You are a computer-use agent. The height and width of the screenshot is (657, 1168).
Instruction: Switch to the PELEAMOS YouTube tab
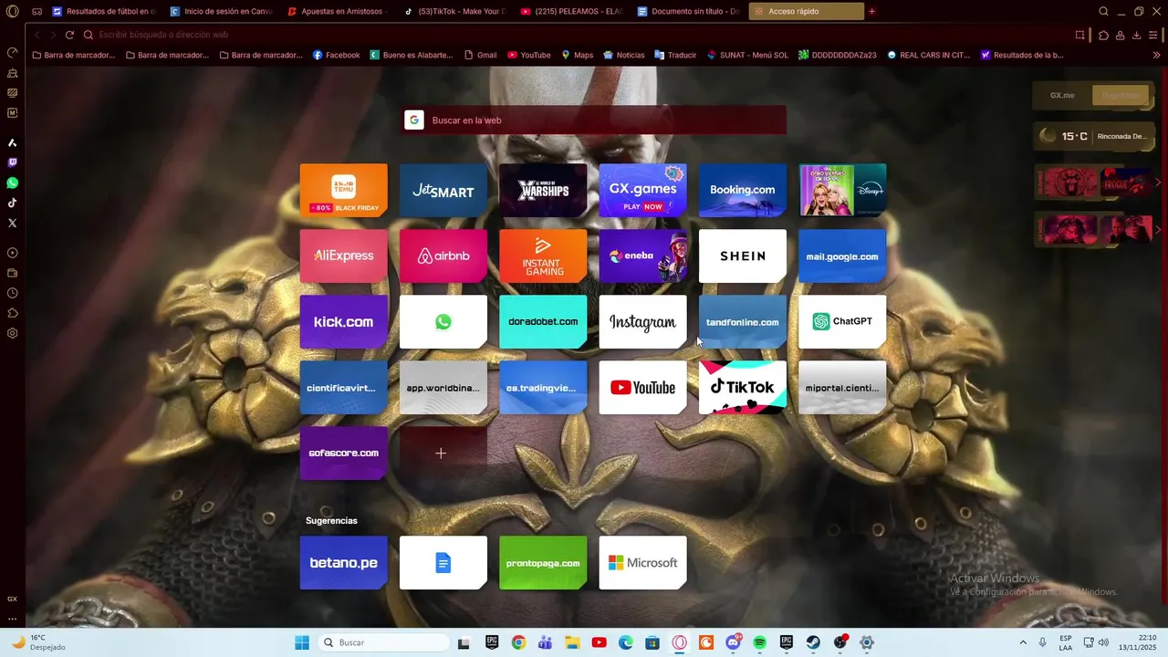pos(572,12)
